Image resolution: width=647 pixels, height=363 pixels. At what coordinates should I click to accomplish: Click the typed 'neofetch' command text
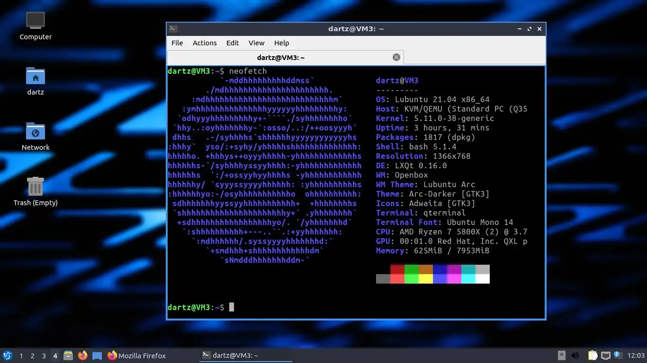point(248,71)
